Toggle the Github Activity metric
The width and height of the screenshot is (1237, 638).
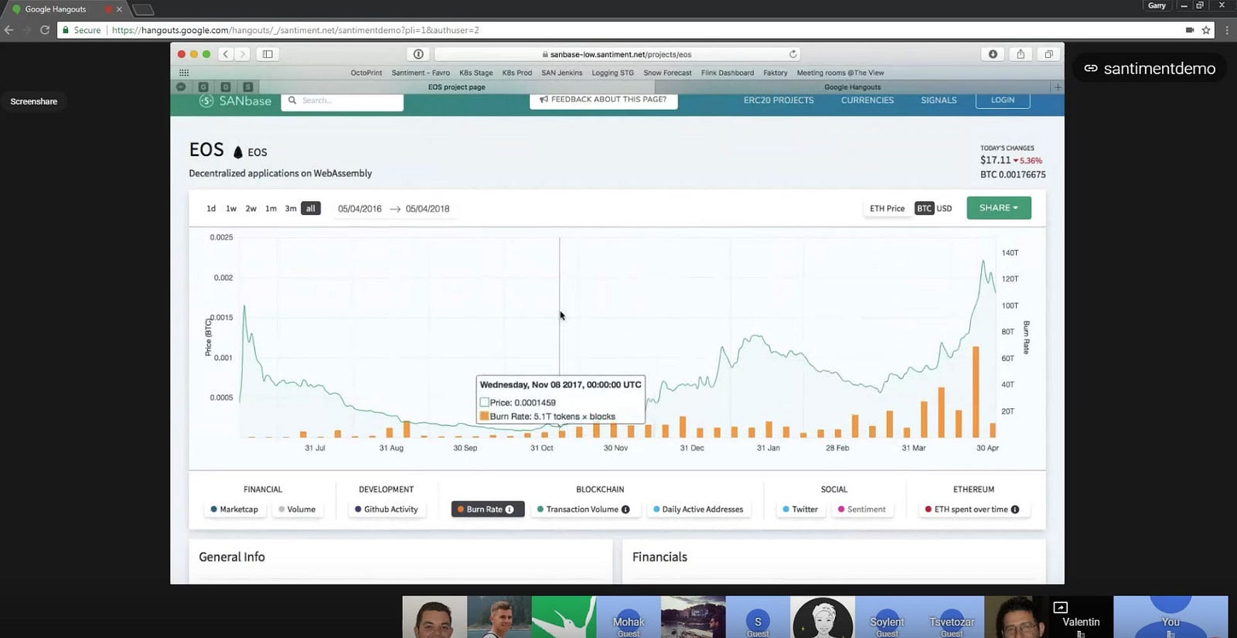click(x=387, y=510)
